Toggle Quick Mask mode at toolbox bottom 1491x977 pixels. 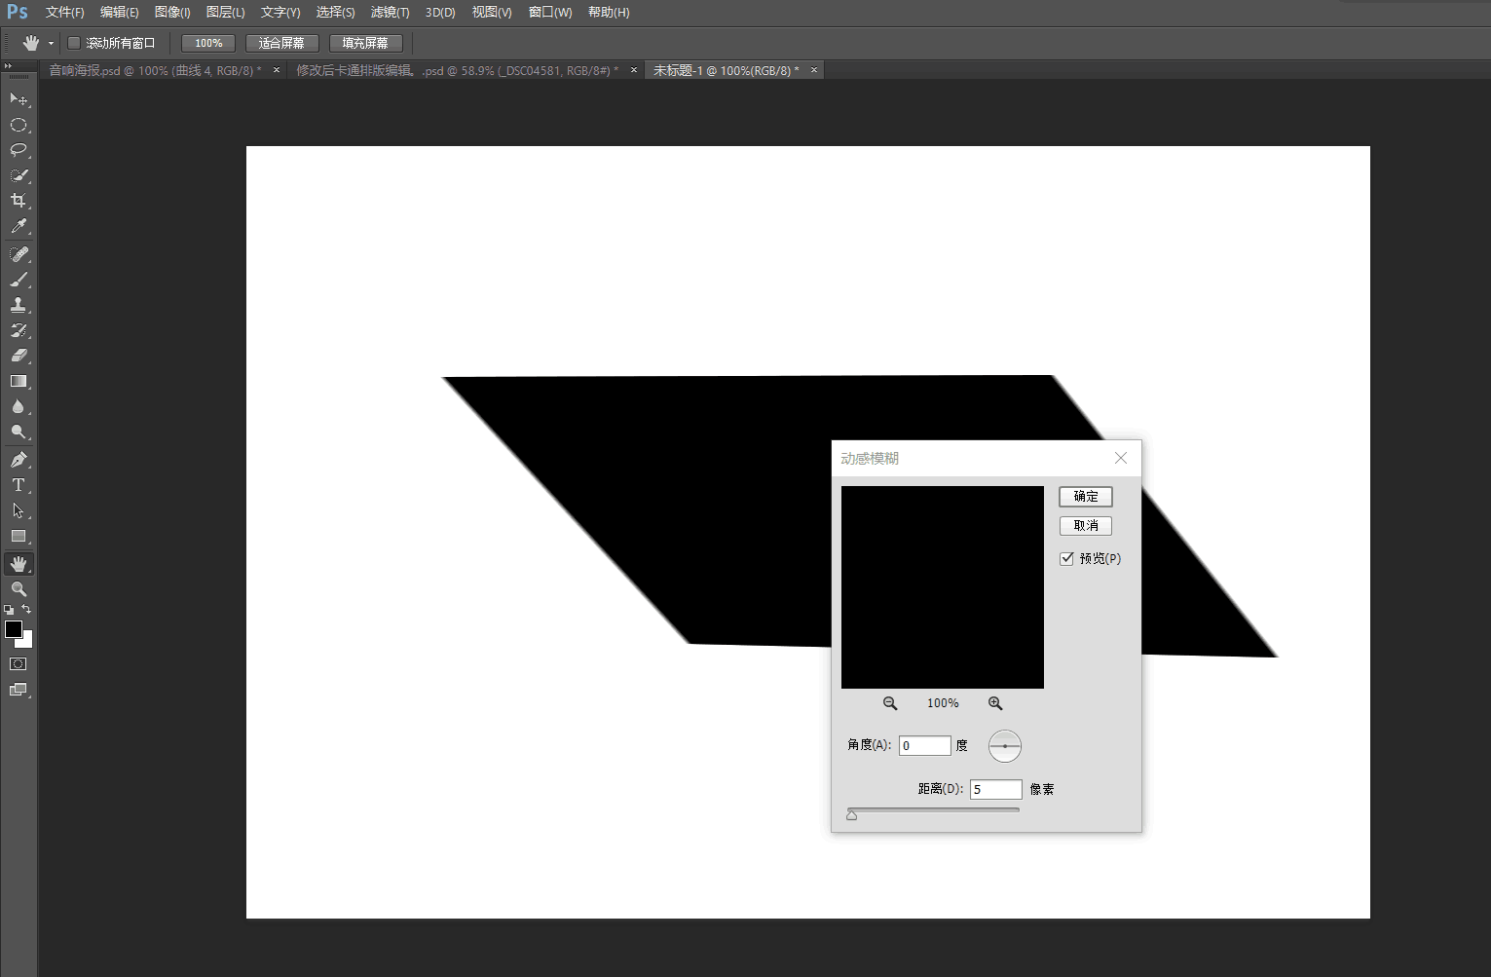18,663
